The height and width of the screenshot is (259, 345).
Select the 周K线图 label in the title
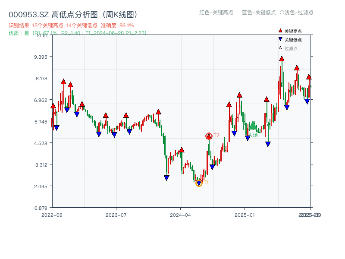click(122, 13)
